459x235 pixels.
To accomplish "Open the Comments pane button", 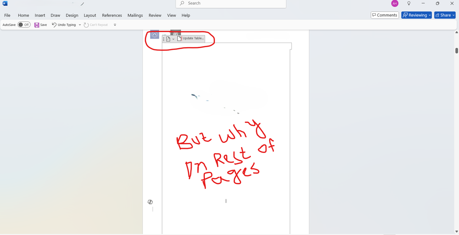I will 385,15.
